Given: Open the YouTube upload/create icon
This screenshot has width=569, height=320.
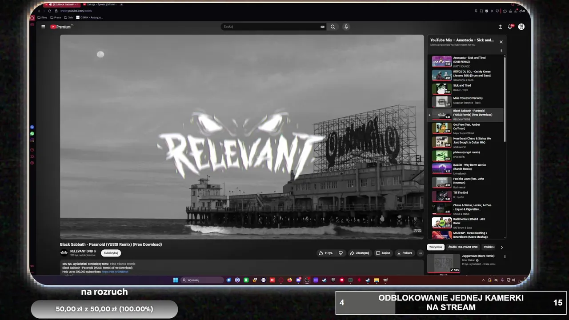Looking at the screenshot, I should 500,27.
